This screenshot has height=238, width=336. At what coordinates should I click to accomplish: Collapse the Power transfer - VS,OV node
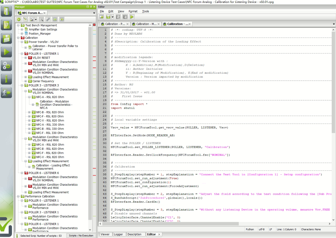click(22, 42)
